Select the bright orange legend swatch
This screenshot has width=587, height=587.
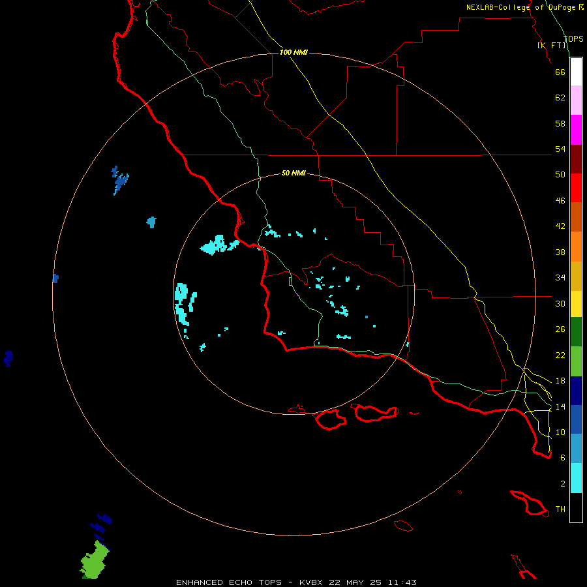pyautogui.click(x=576, y=246)
